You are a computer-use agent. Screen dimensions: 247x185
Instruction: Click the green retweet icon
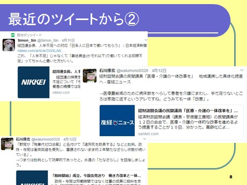13,35
